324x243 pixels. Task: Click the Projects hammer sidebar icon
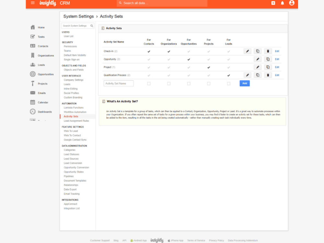tap(33, 84)
